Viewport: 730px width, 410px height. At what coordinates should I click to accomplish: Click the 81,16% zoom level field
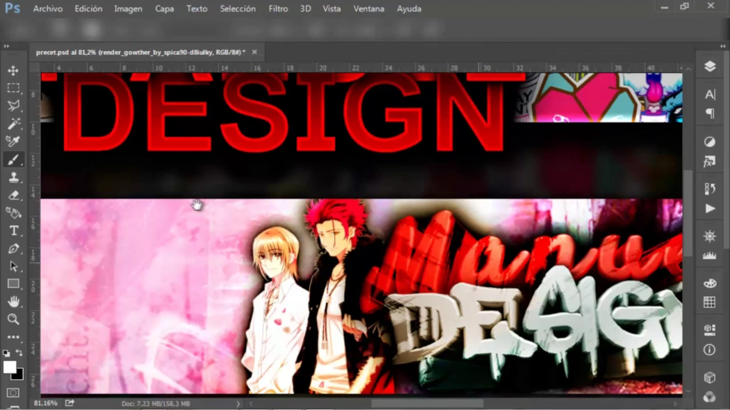[x=46, y=403]
